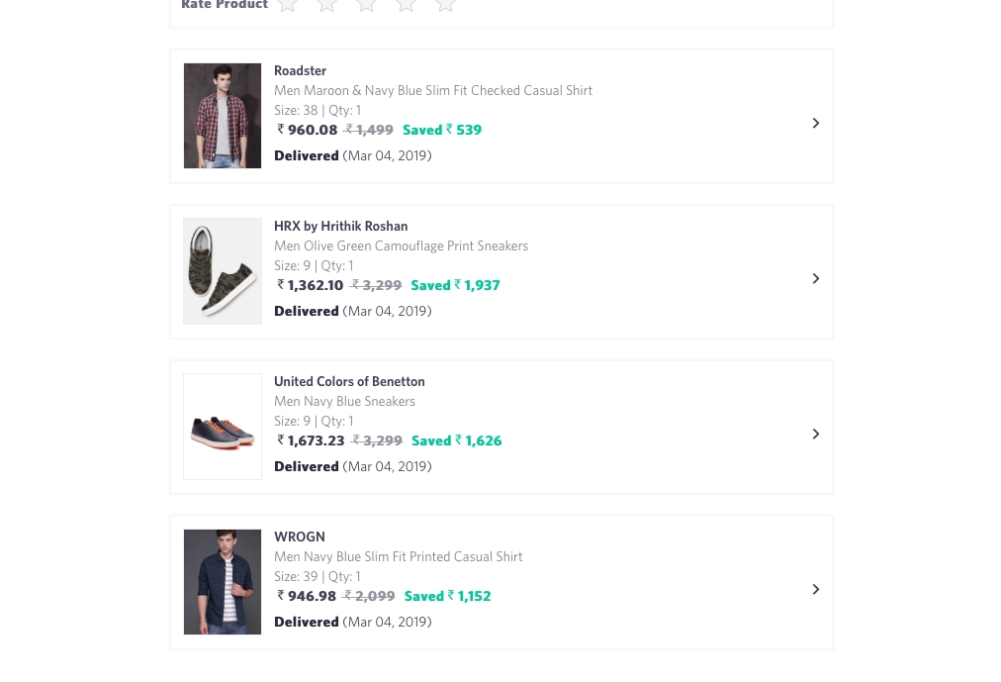Select the second rating star
The width and height of the screenshot is (1001, 682).
point(326,6)
